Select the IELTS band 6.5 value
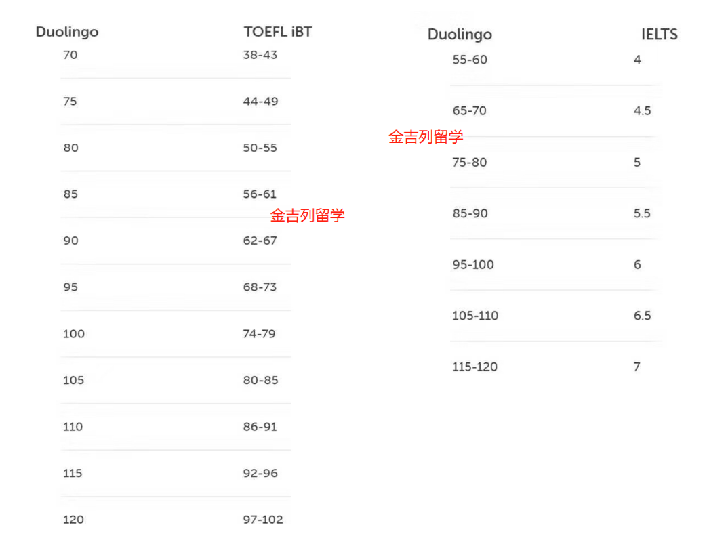Viewport: 707px width, 542px height. (x=642, y=316)
